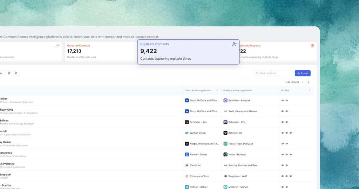Click third profile icon in Wyman Group row

[291, 133]
